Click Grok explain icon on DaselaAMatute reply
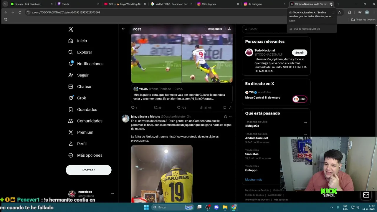The width and height of the screenshot is (377, 212). [x=226, y=117]
